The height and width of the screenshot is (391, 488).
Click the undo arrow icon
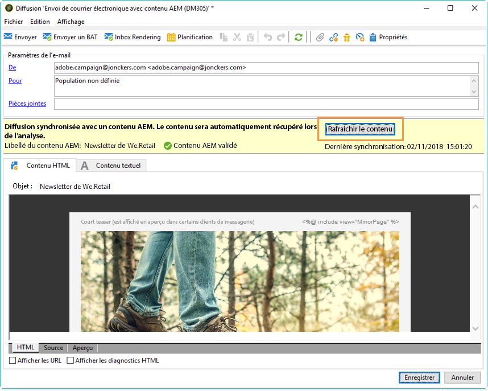(268, 38)
